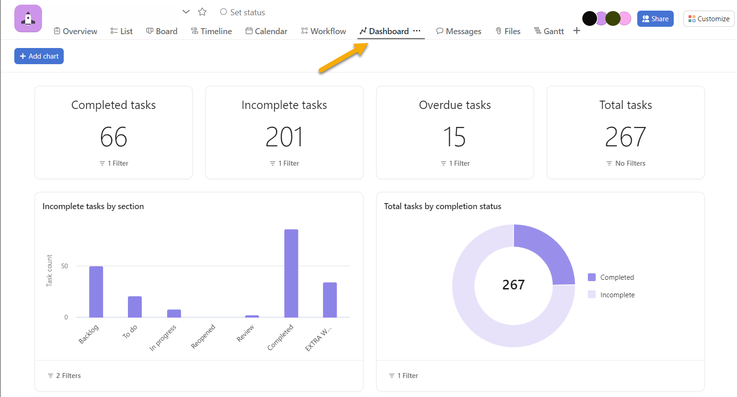Add a new tab with plus icon
Image resolution: width=737 pixels, height=397 pixels.
pos(577,31)
